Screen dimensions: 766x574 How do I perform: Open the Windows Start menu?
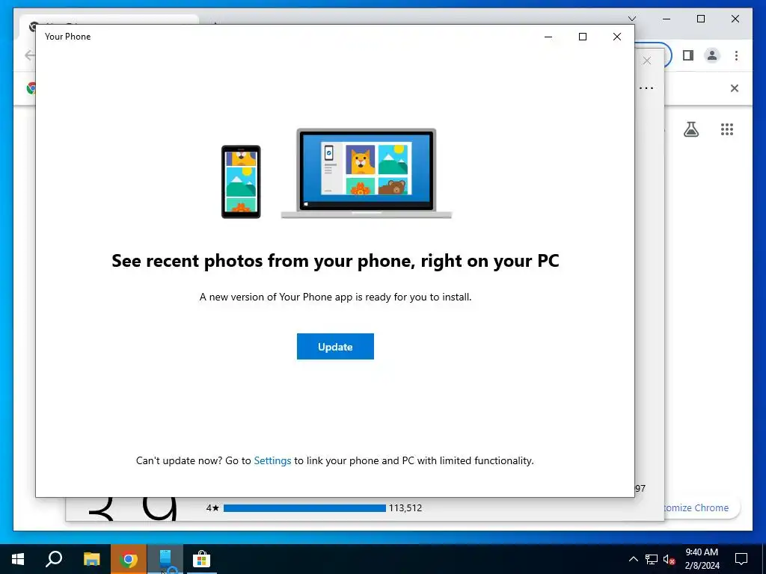18,559
